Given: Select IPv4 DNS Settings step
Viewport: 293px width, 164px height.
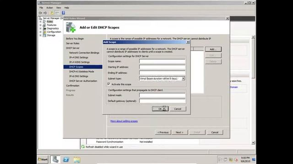Looking at the screenshot, I should (x=78, y=57).
